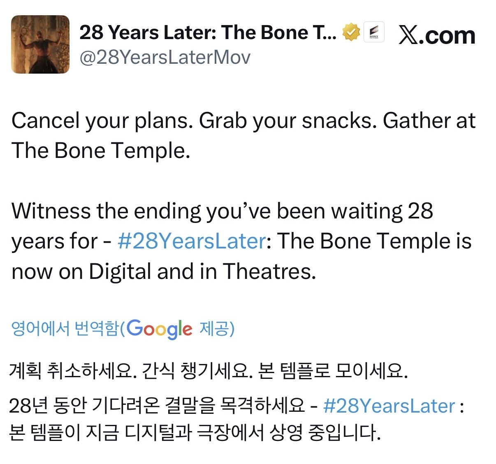Click the gold verified checkmark badge

351,32
